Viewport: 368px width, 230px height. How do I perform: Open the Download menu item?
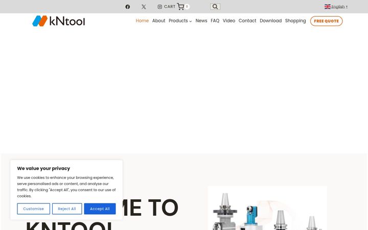tap(270, 20)
